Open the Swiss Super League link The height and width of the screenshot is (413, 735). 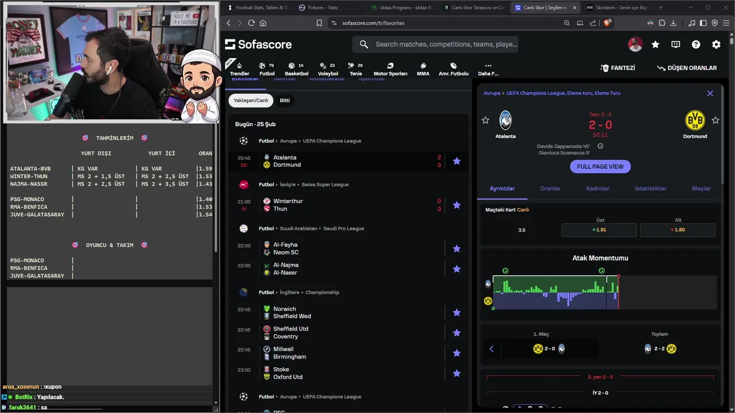pyautogui.click(x=326, y=185)
